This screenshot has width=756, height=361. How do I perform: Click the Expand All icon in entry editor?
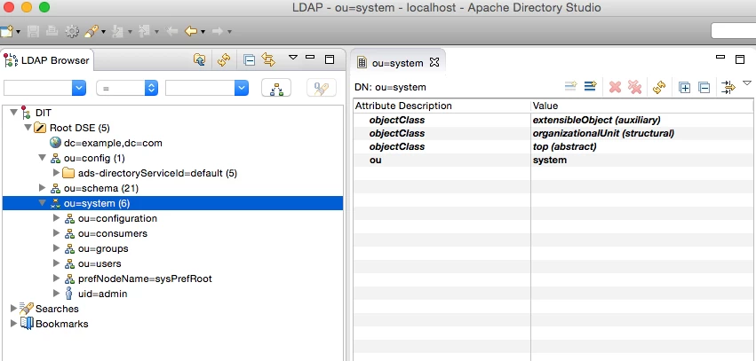pos(685,88)
